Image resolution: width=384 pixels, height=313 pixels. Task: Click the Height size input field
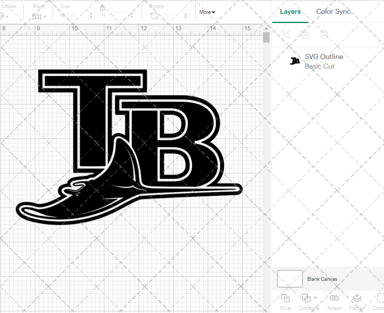[118, 16]
